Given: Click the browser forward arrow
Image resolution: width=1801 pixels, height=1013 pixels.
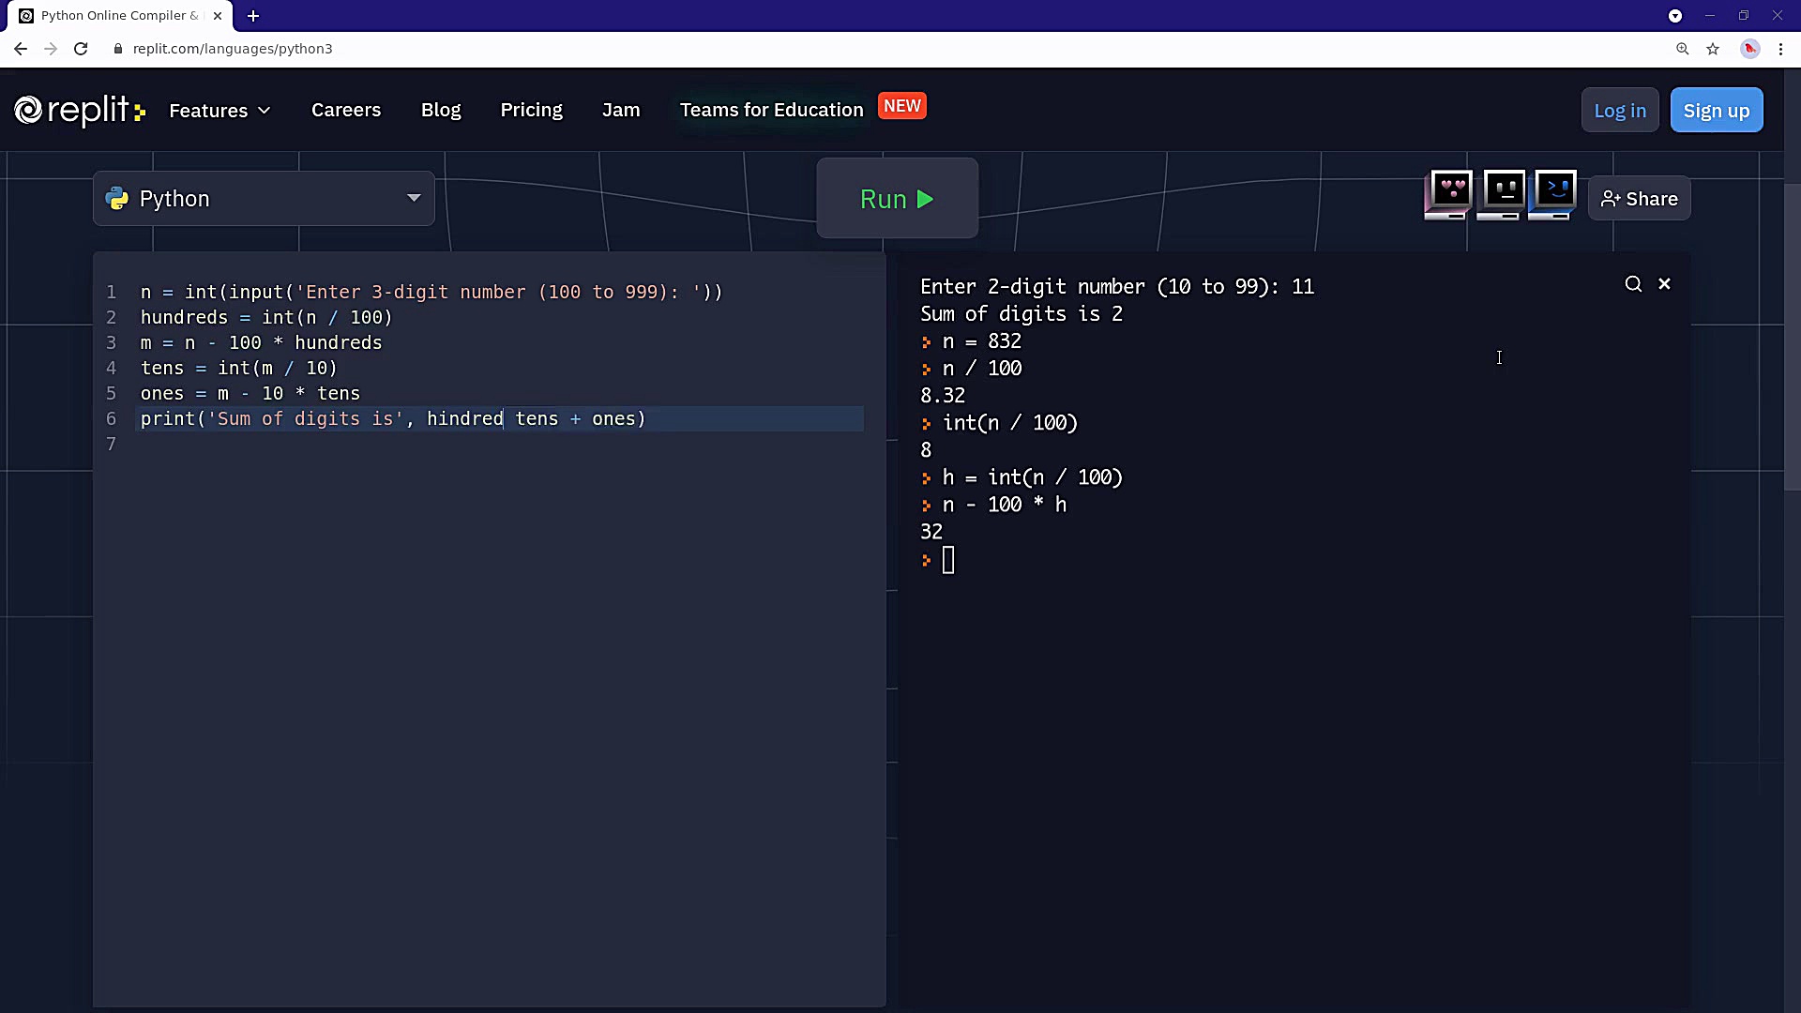Looking at the screenshot, I should [51, 49].
